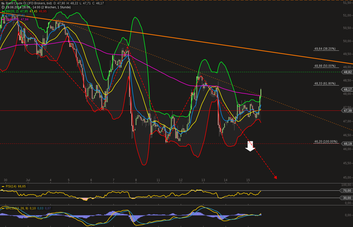Click the 48,82 price tag on the axis
353x227 pixels.
click(347, 72)
